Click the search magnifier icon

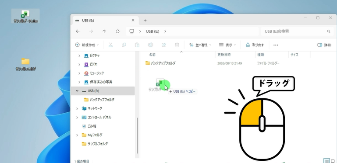(328, 31)
